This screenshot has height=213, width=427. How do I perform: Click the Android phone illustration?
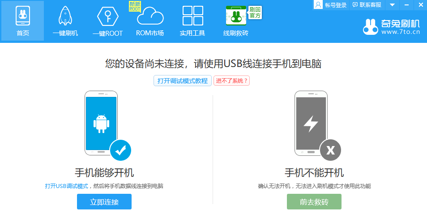pos(101,123)
